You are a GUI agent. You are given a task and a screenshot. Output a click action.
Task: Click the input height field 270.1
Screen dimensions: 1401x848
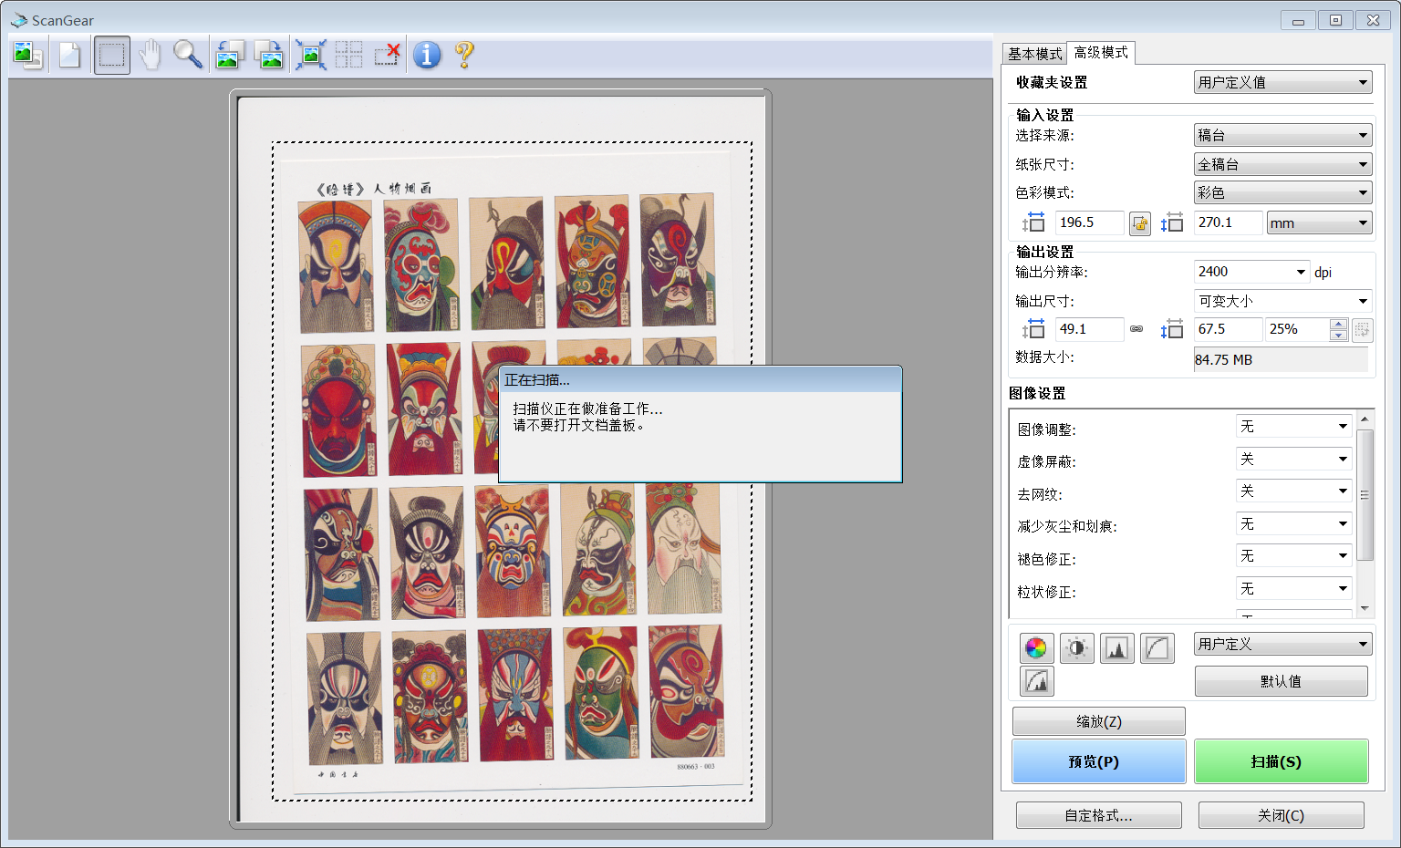[1228, 222]
